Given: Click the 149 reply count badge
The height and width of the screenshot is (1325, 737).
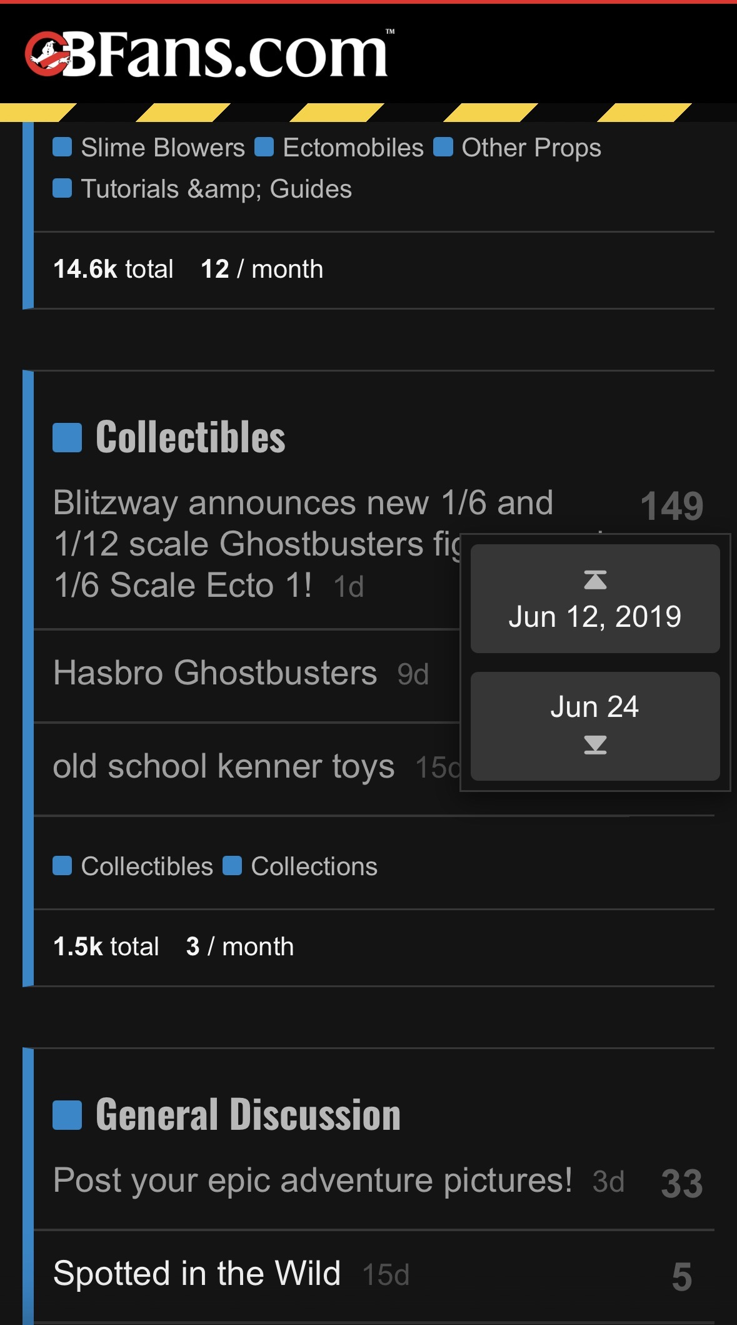Looking at the screenshot, I should (672, 506).
